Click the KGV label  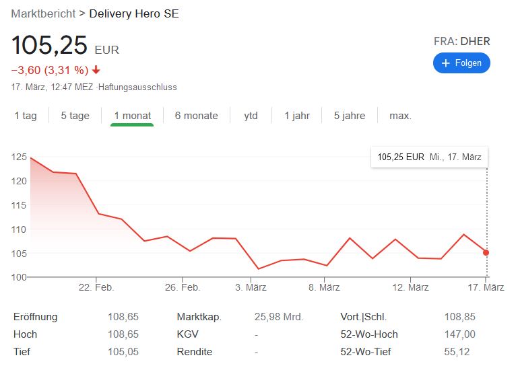coord(187,334)
